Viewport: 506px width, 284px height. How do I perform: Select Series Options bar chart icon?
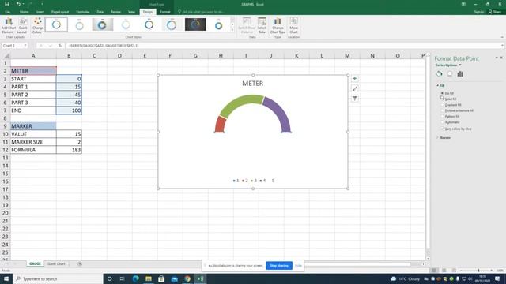coord(460,73)
